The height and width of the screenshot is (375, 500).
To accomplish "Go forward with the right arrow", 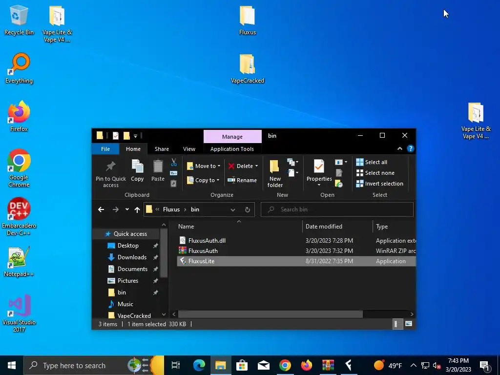I will (x=116, y=209).
